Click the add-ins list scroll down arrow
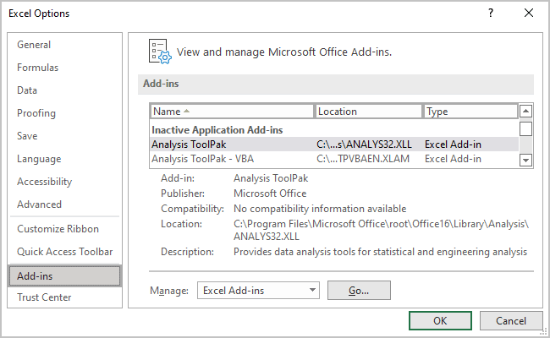 click(525, 161)
